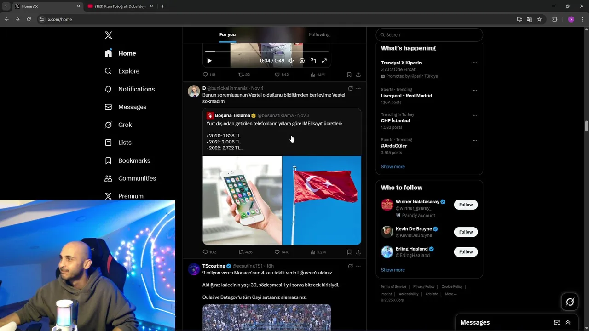Click the X search field
This screenshot has height=331, width=589.
click(429, 35)
